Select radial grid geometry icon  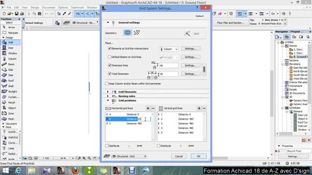[136, 33]
